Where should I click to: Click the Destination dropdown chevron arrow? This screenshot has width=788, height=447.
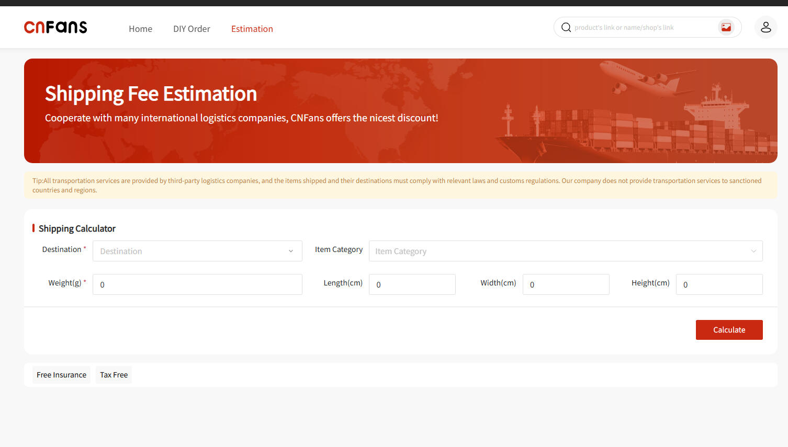coord(291,251)
